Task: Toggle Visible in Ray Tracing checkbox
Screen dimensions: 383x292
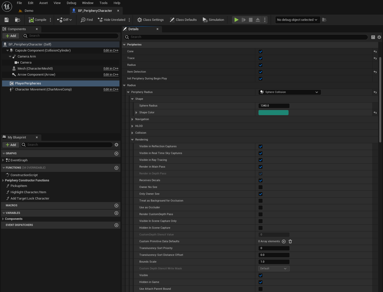Action: click(x=261, y=160)
